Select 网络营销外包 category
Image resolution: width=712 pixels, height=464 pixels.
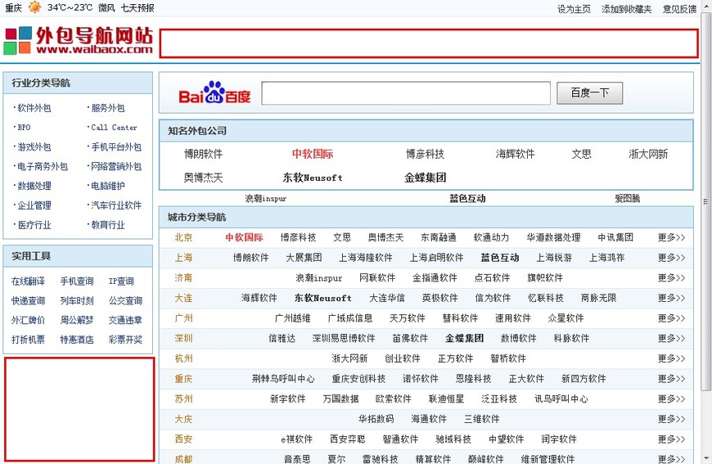coord(116,167)
